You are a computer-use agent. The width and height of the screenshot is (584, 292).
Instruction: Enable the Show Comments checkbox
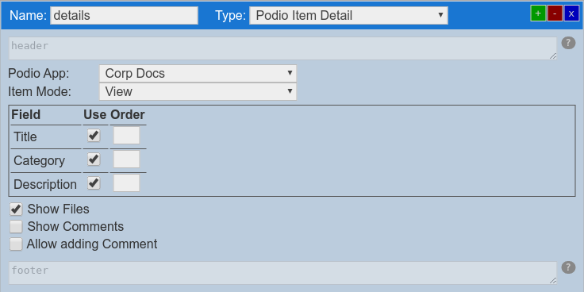16,226
